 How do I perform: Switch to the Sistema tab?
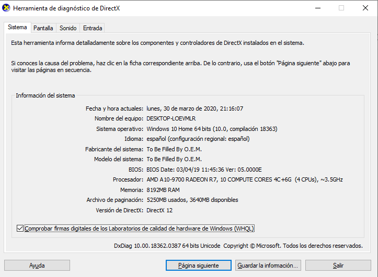17,27
